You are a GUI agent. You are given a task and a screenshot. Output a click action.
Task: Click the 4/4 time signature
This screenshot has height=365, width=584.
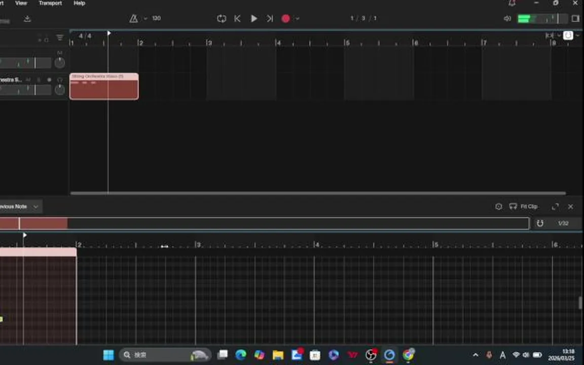tap(85, 36)
